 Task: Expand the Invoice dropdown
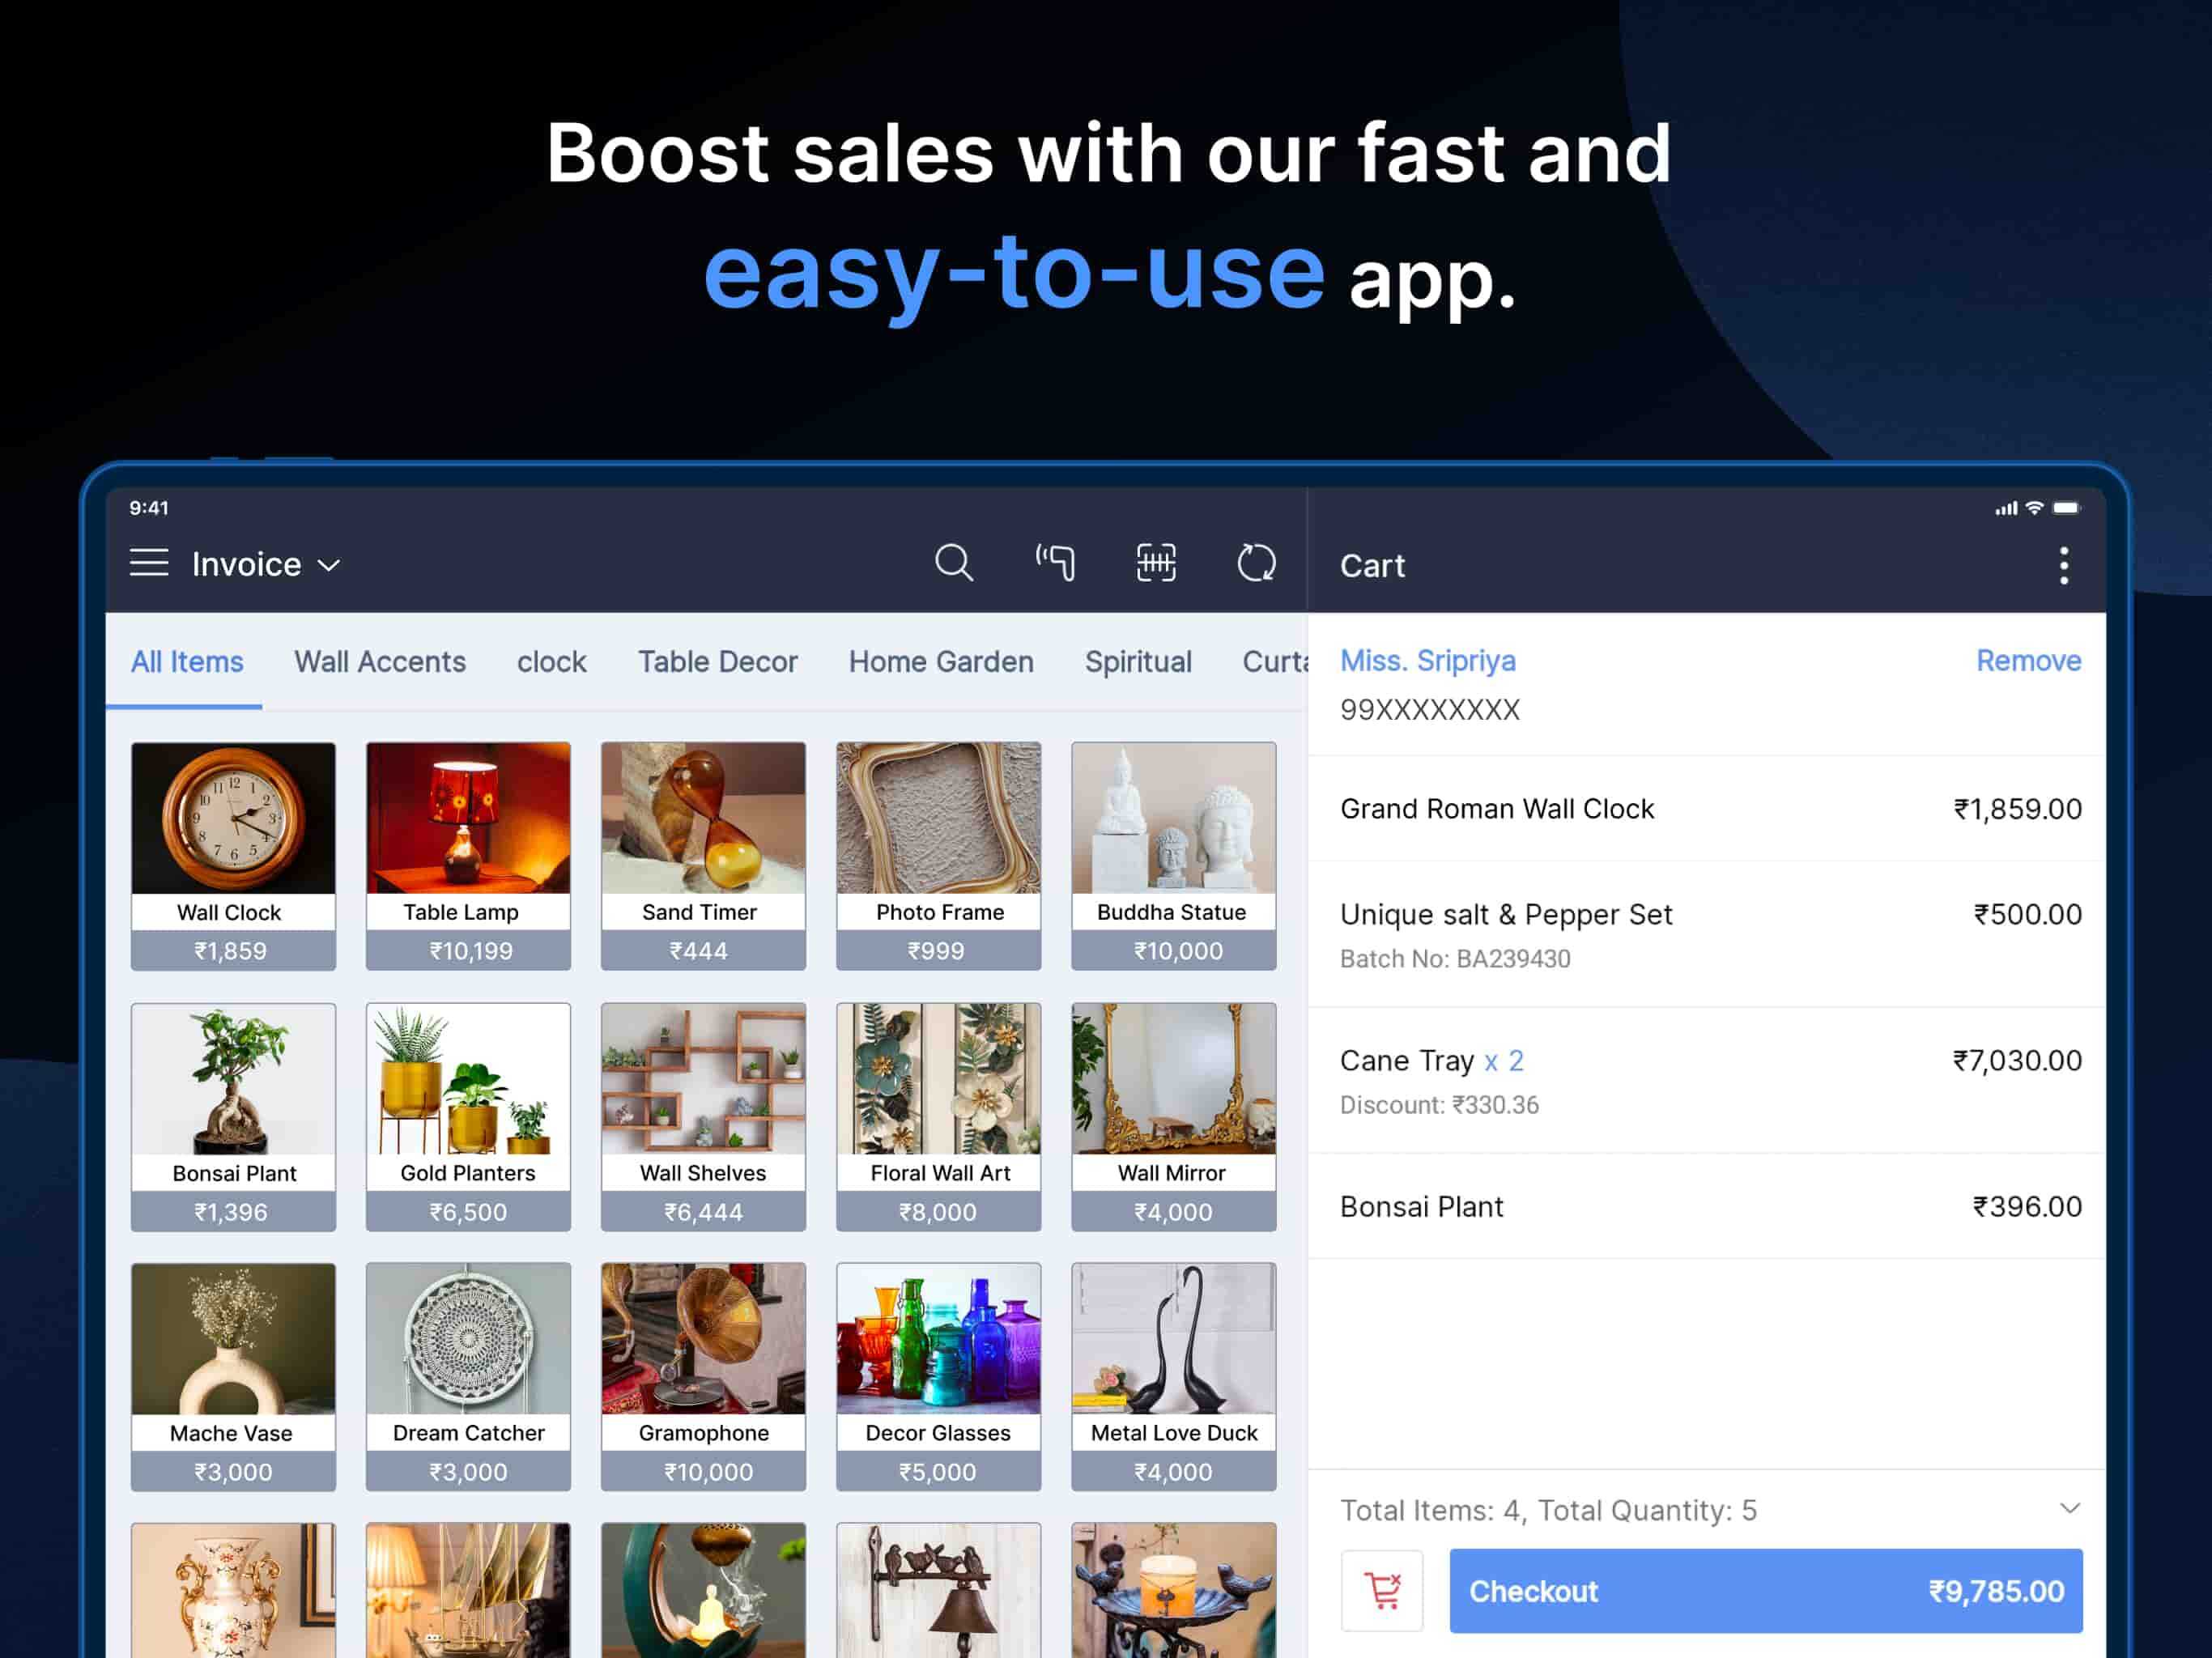coord(266,565)
